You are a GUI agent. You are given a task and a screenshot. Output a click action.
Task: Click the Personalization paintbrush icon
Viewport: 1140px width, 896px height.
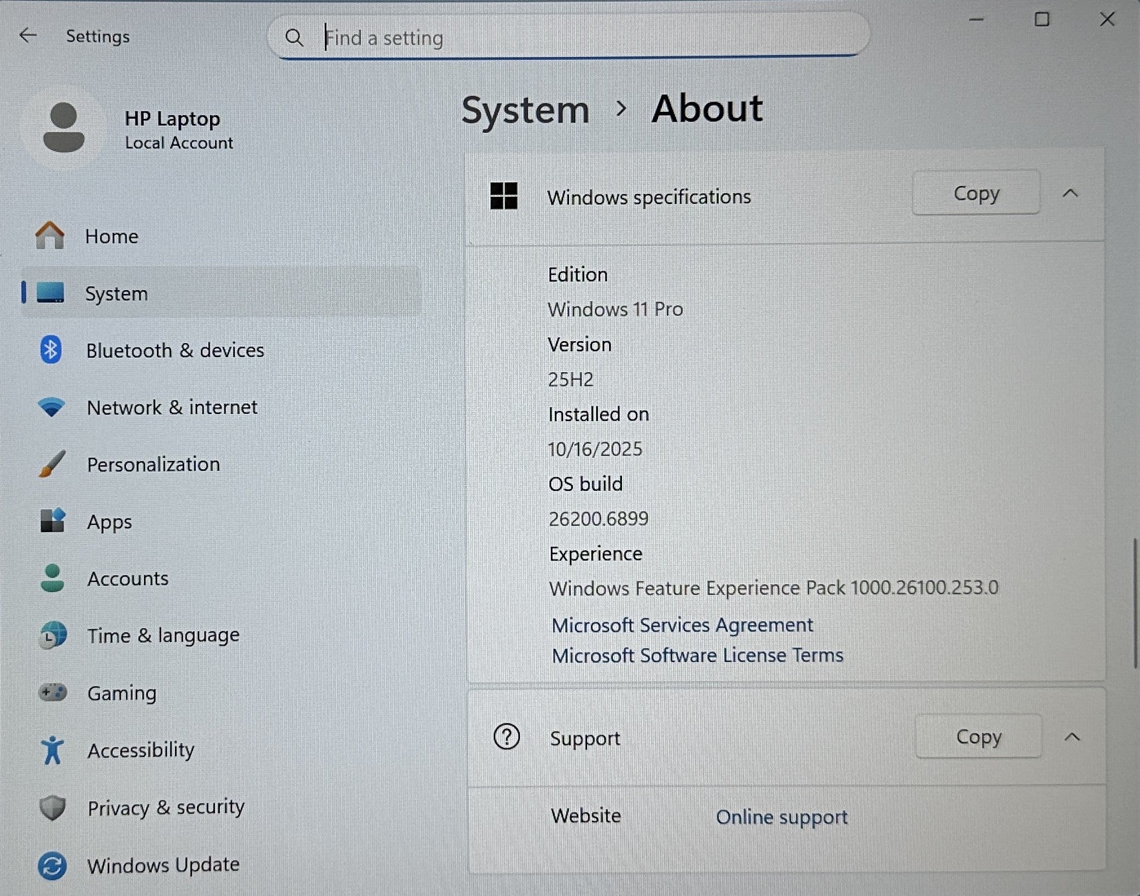point(52,464)
